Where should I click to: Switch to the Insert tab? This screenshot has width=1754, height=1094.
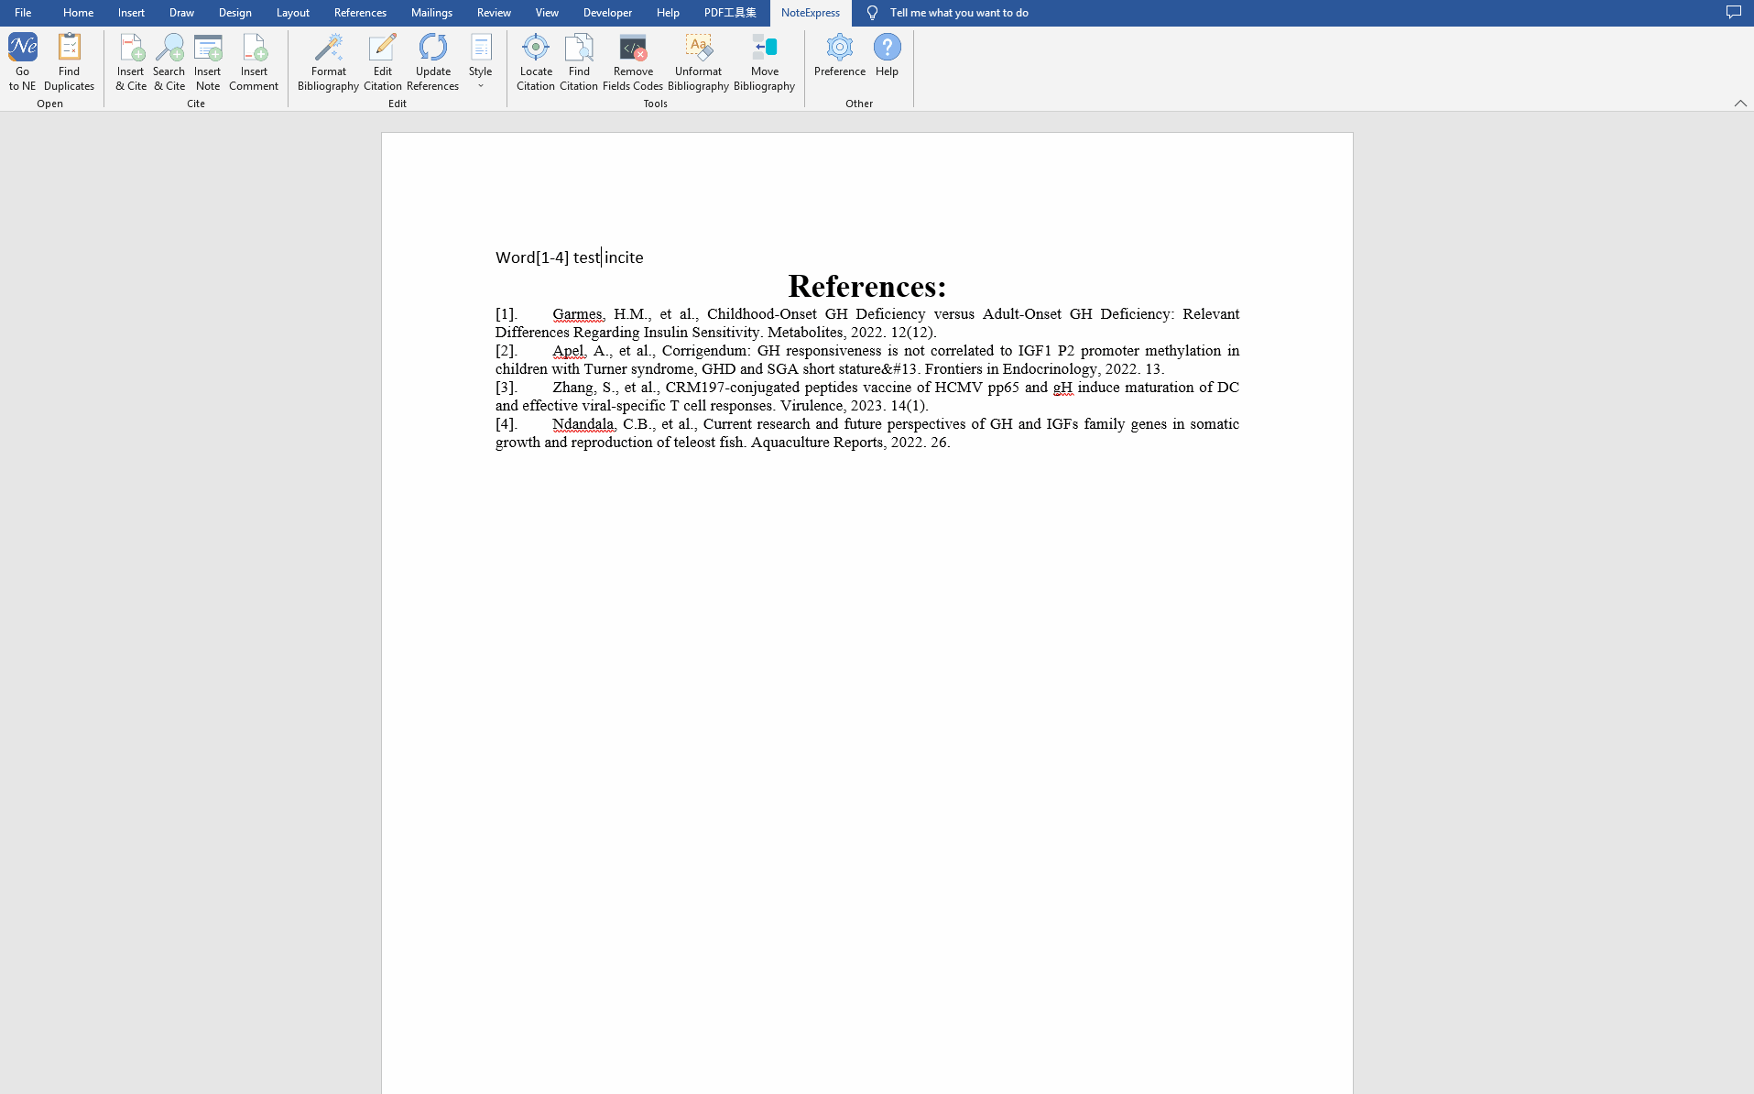coord(131,13)
